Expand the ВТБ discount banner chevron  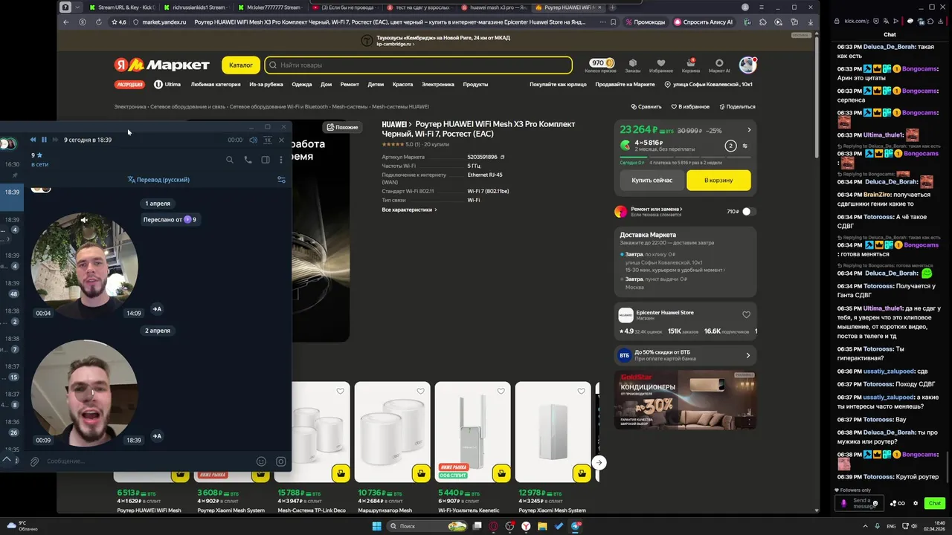748,356
